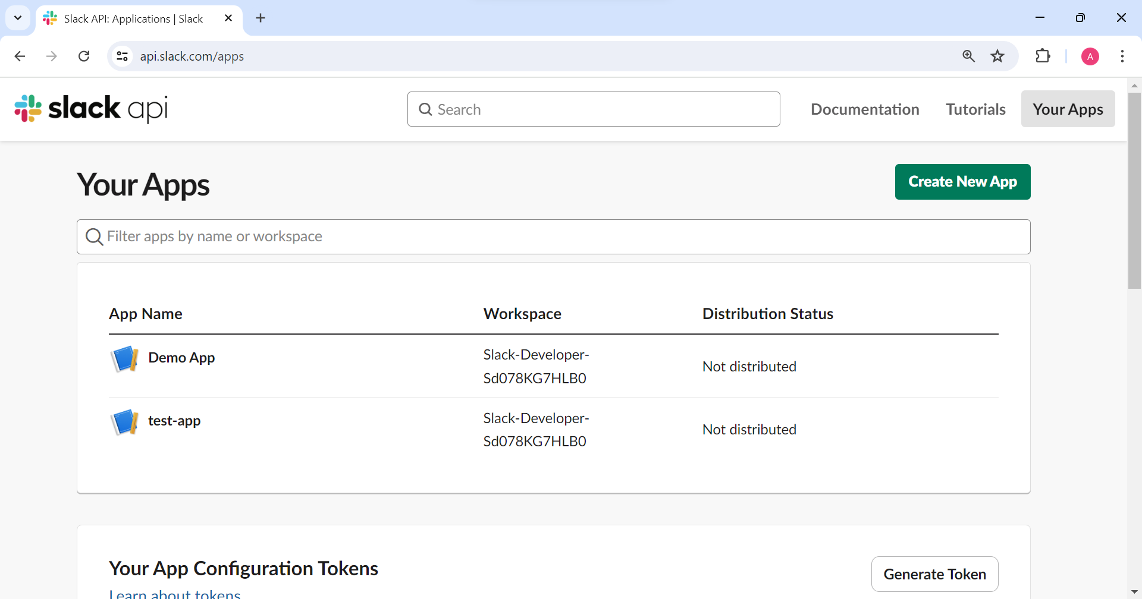
Task: Open the Documentation menu item
Action: click(865, 109)
